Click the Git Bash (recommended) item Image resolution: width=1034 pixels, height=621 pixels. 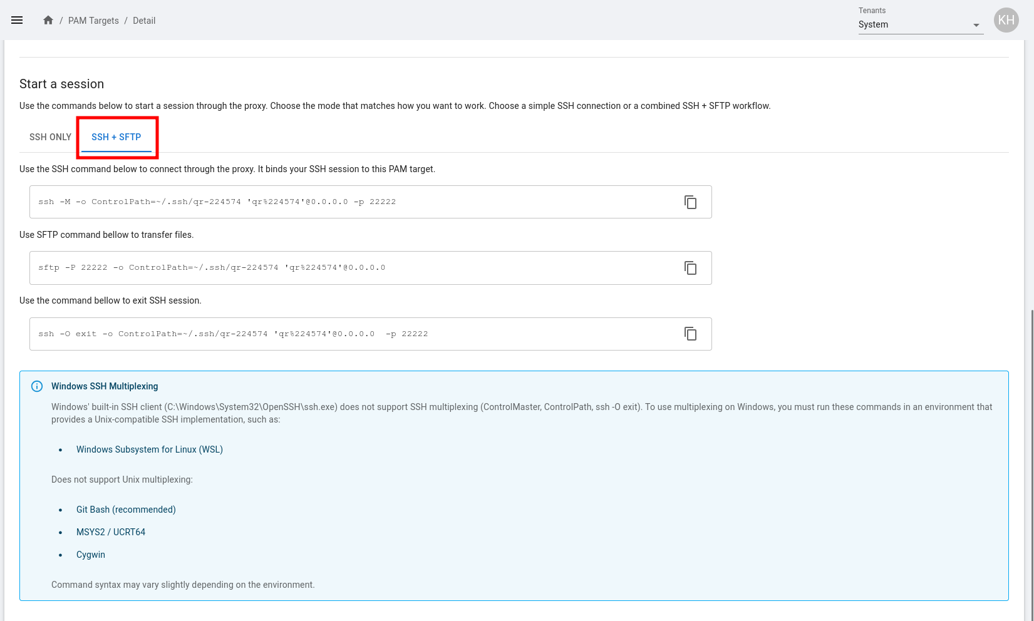[126, 510]
